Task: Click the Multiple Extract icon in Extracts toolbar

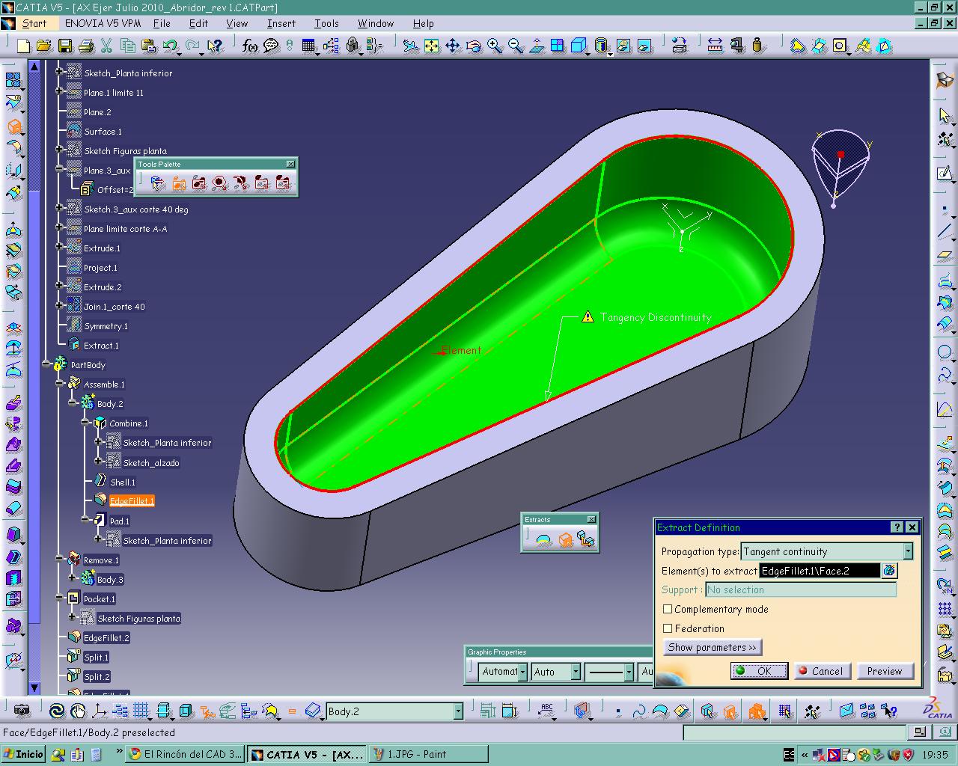Action: pos(586,539)
